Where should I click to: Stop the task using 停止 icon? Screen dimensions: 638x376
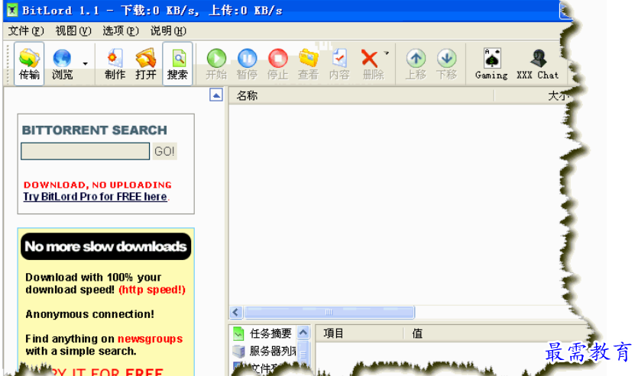[277, 64]
